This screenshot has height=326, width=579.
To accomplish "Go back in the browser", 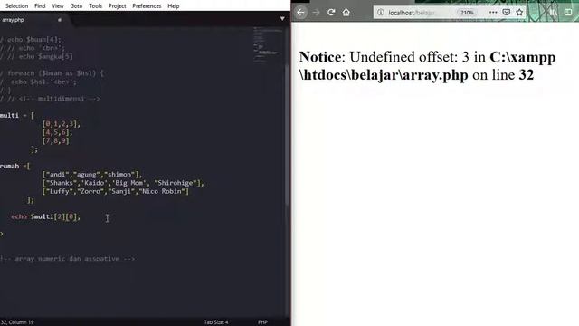I will (x=300, y=12).
